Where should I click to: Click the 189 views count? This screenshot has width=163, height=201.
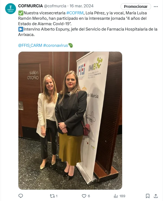pyautogui.click(x=122, y=196)
